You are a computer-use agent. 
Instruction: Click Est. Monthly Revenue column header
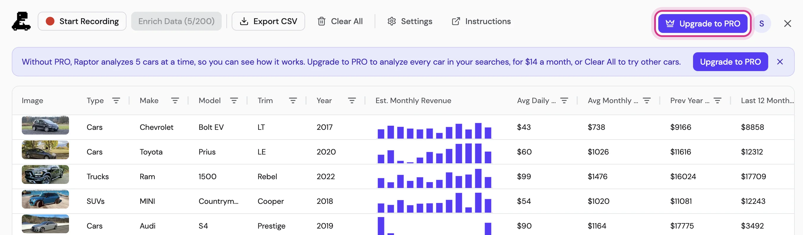413,100
